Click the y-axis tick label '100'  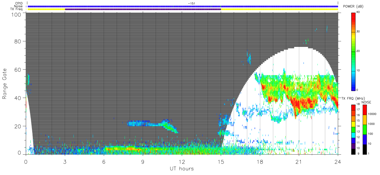tap(16, 14)
